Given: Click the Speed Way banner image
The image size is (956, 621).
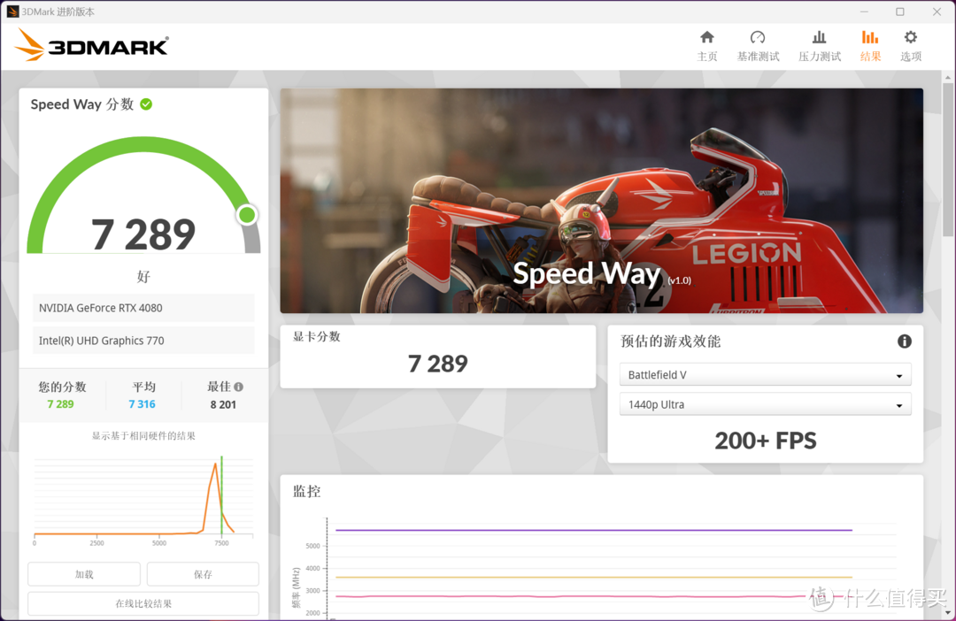Looking at the screenshot, I should coord(601,201).
